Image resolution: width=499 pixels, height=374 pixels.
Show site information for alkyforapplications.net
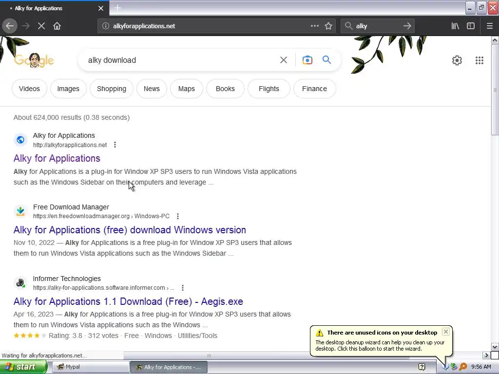(x=106, y=26)
